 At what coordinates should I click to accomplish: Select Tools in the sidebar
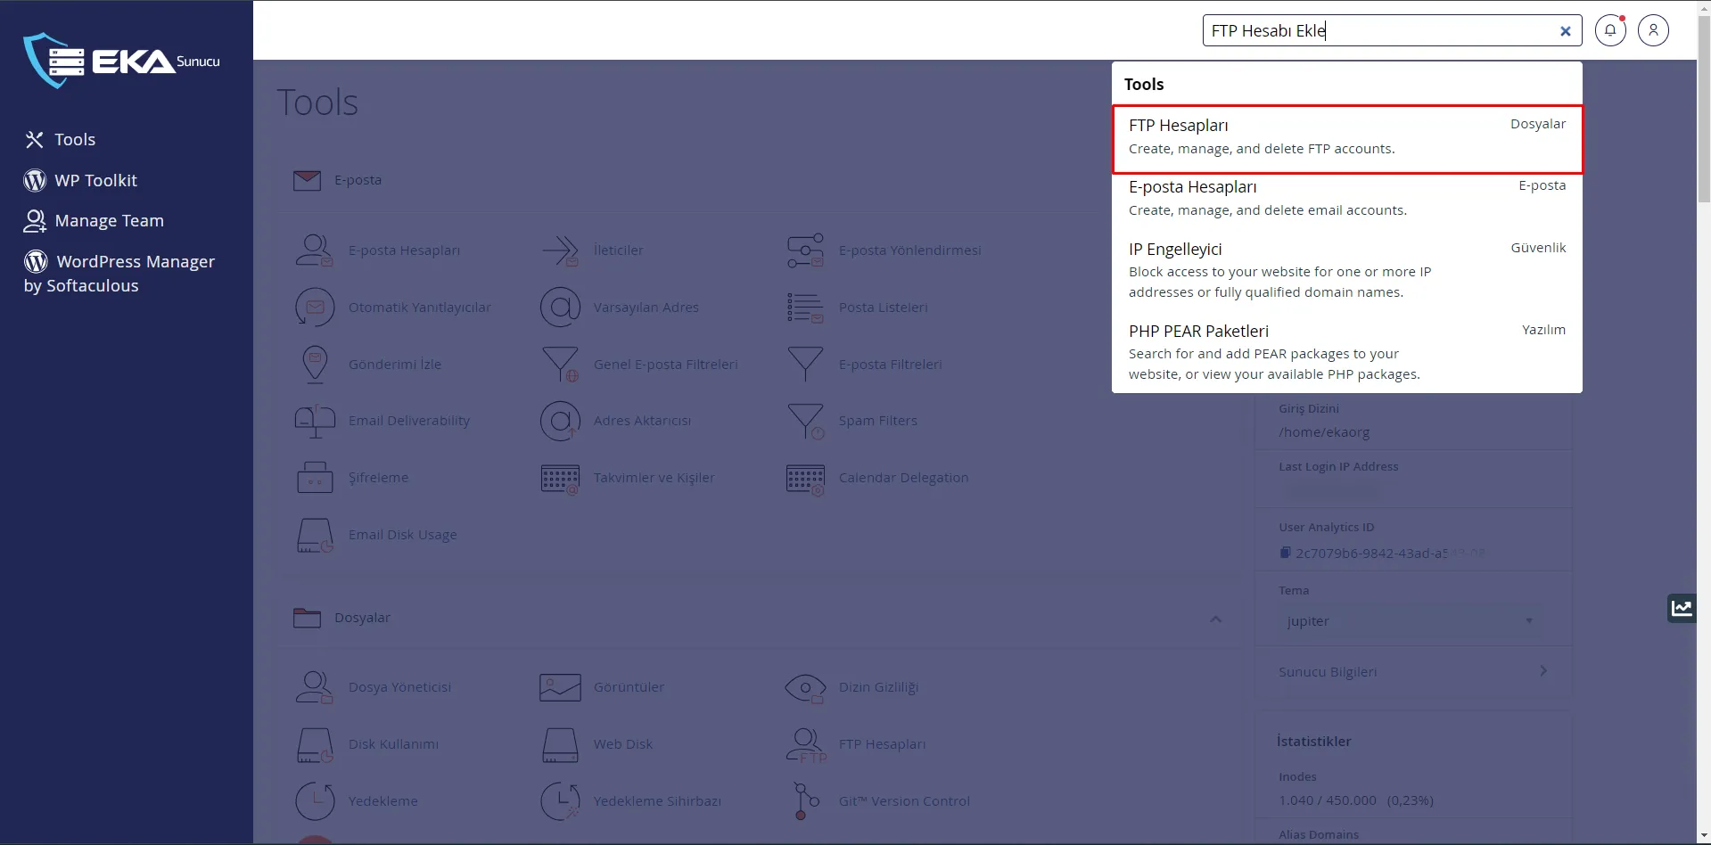click(x=60, y=139)
